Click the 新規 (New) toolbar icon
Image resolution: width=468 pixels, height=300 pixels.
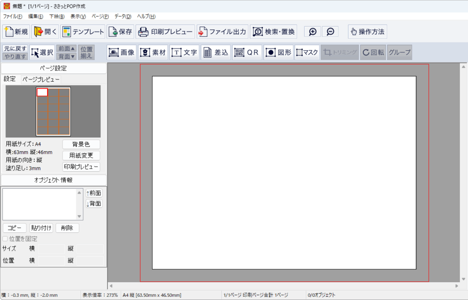coord(16,32)
